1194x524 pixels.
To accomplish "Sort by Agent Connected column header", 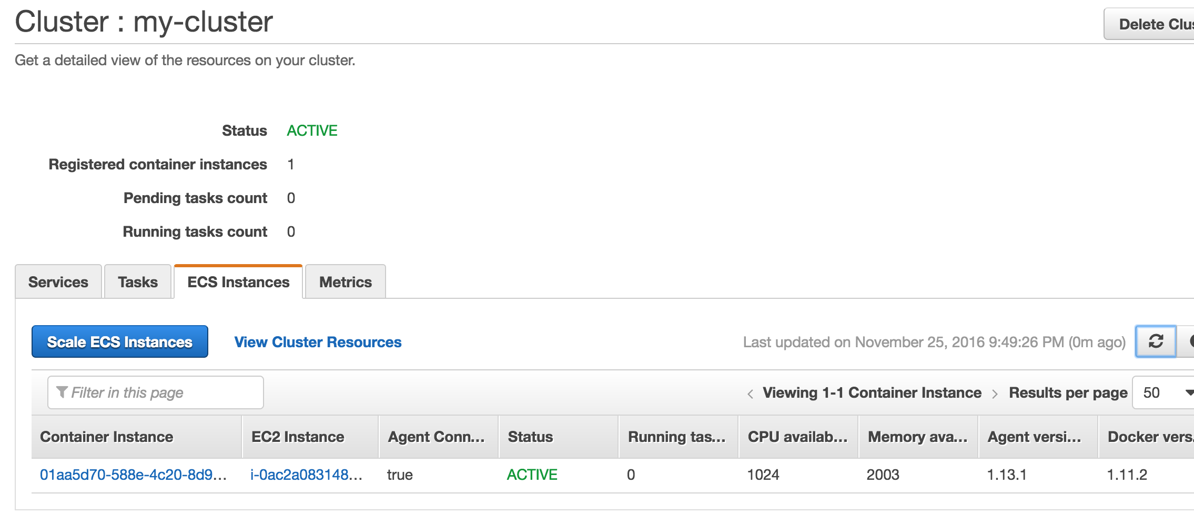I will (x=439, y=437).
